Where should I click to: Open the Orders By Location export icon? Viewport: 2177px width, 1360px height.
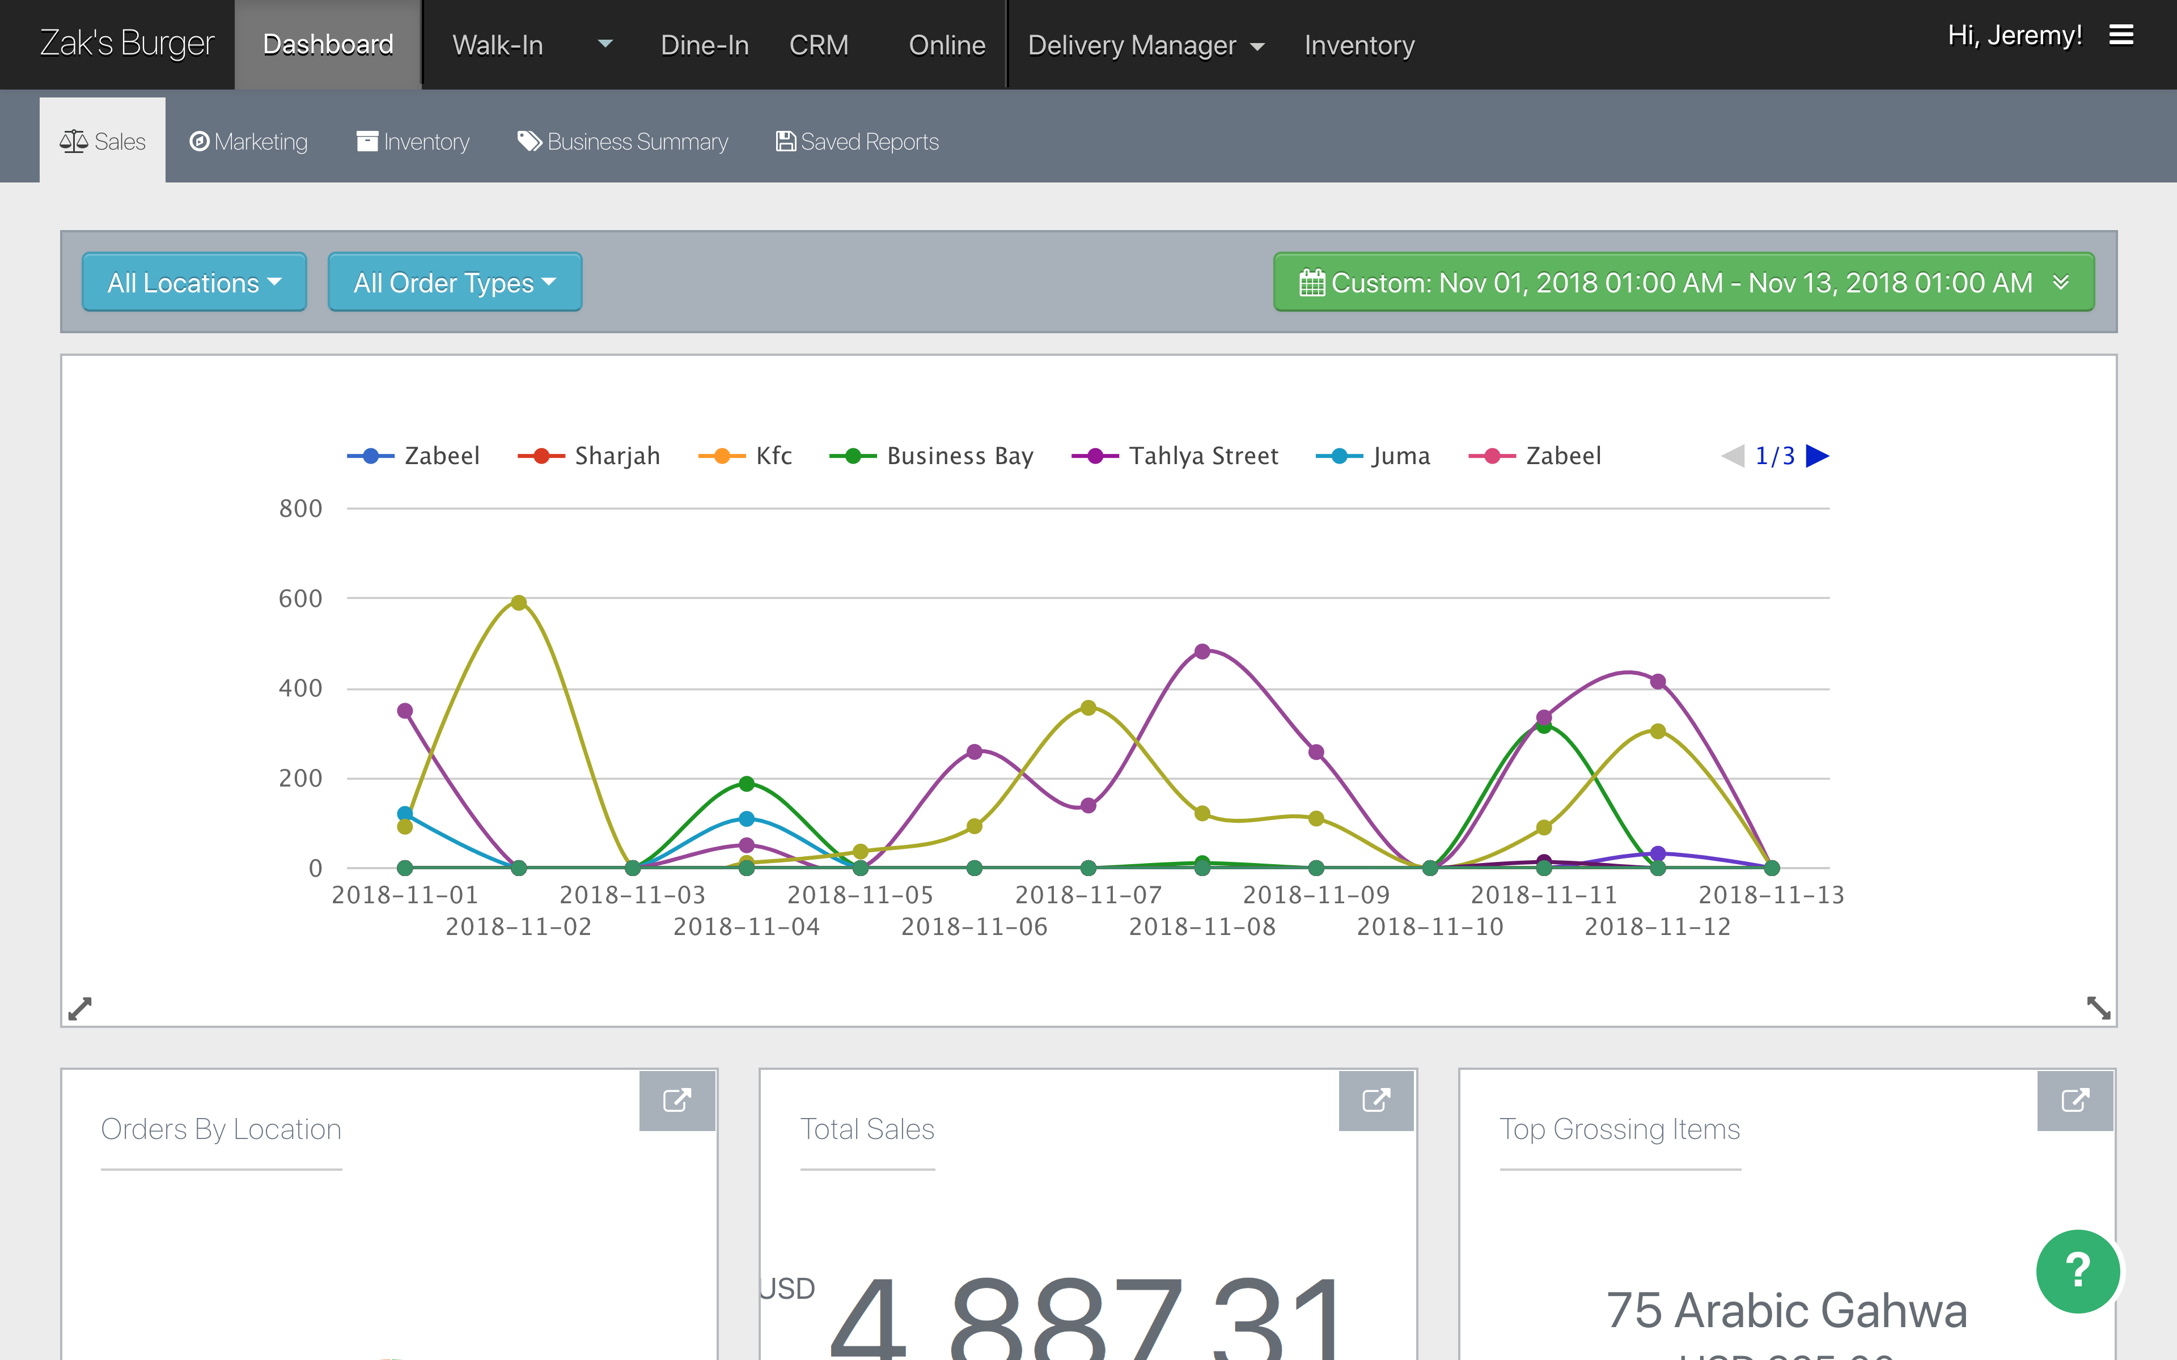coord(676,1100)
